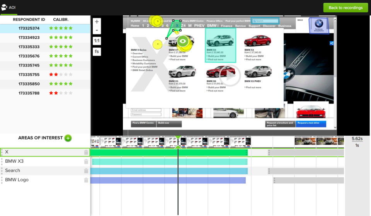
Task: Select the Search area of interest row
Action: [x=39, y=171]
